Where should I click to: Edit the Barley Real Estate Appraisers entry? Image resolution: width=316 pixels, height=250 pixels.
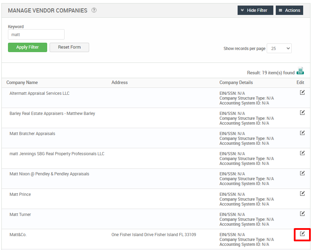click(302, 112)
